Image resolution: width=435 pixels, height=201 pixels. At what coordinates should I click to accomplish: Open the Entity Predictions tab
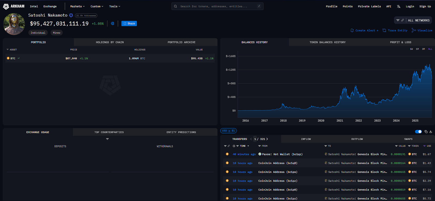tap(181, 132)
